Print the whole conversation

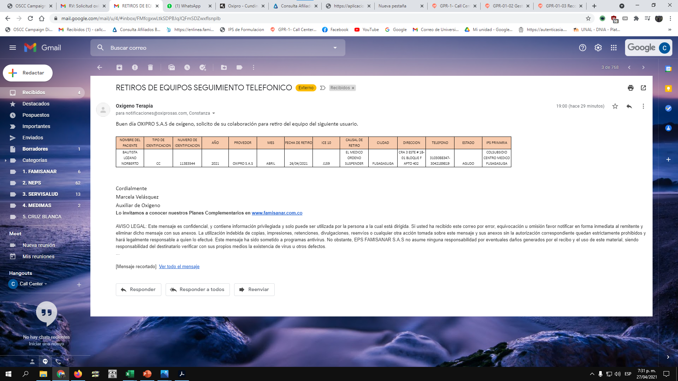pyautogui.click(x=631, y=88)
